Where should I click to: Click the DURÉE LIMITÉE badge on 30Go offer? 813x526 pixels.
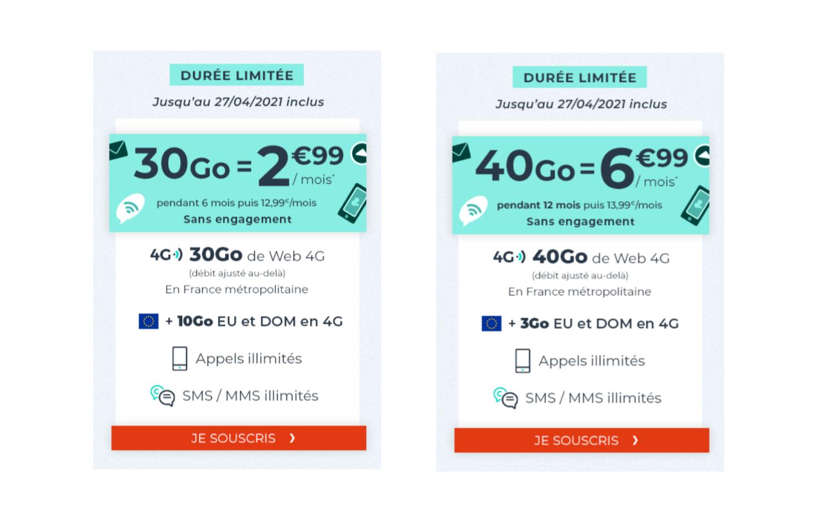coord(237,75)
